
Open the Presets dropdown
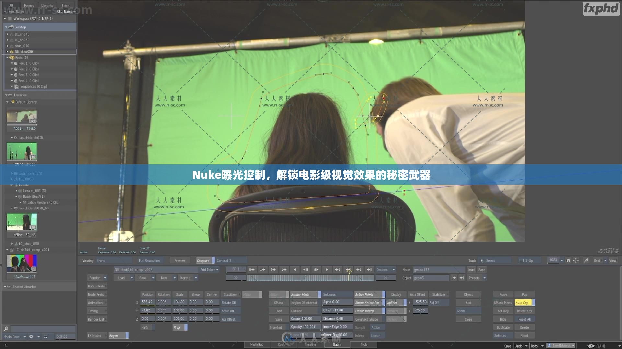point(477,278)
